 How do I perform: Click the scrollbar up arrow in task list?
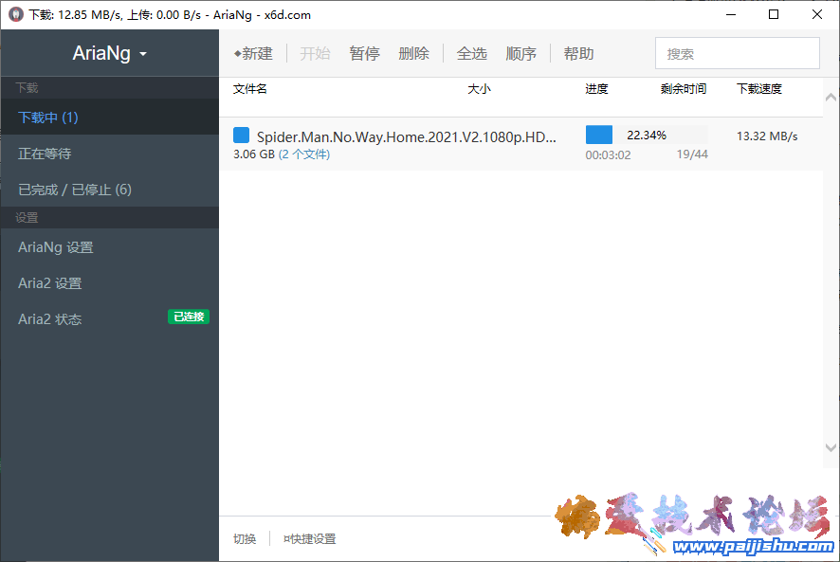pos(831,98)
